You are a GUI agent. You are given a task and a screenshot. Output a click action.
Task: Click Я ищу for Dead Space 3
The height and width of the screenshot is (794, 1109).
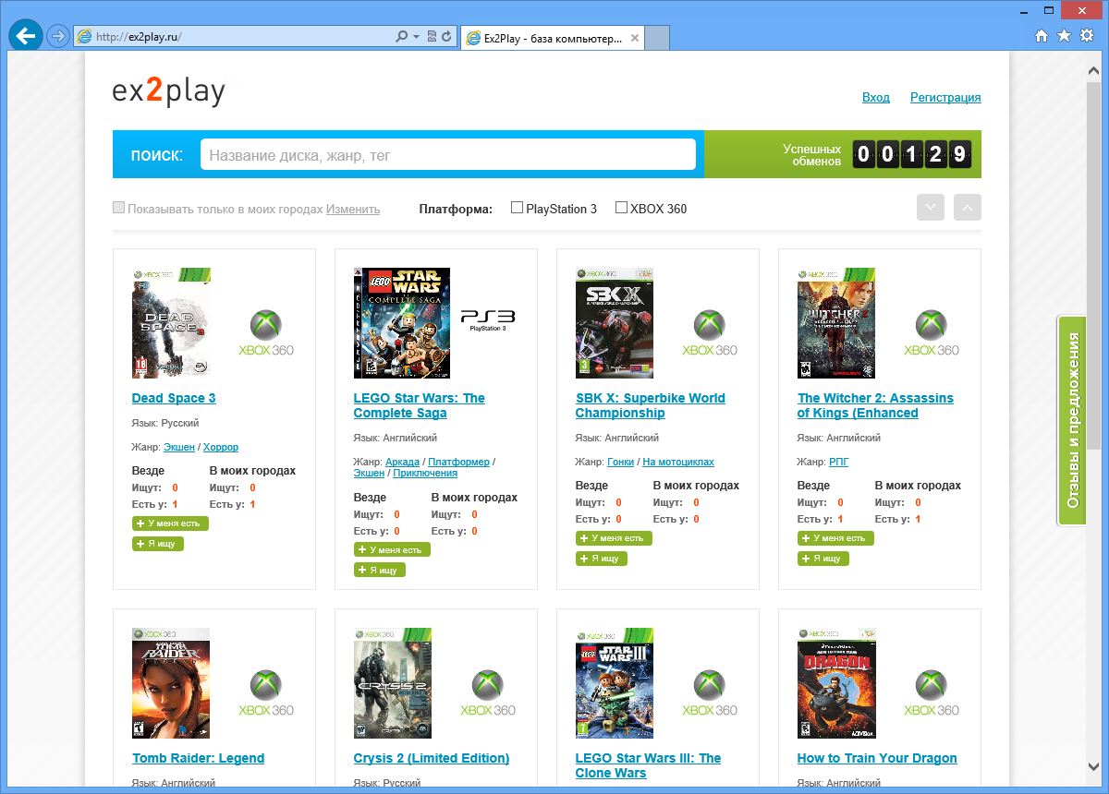(158, 544)
